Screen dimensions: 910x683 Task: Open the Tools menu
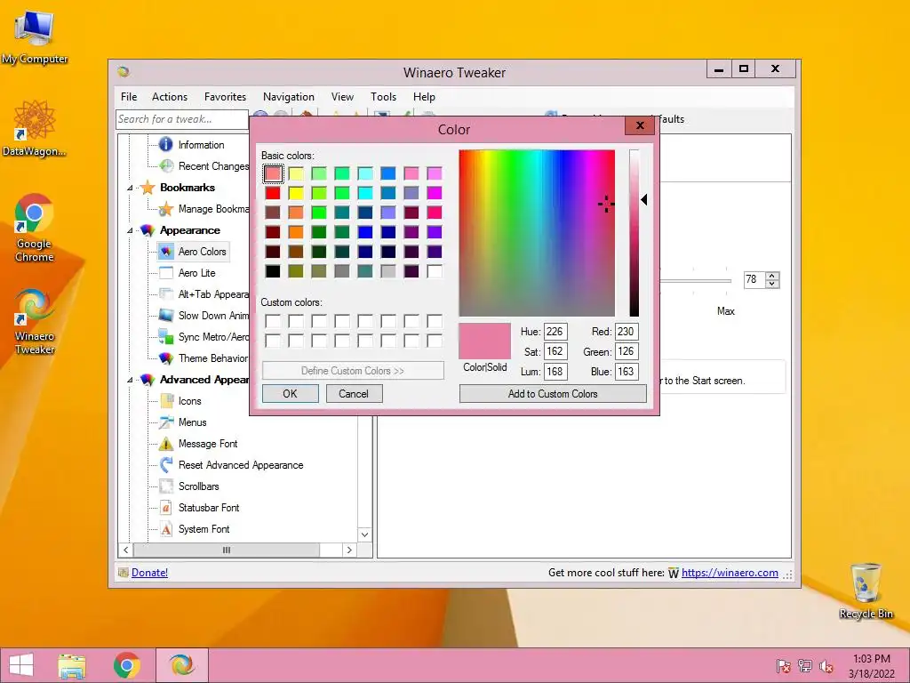pos(384,96)
